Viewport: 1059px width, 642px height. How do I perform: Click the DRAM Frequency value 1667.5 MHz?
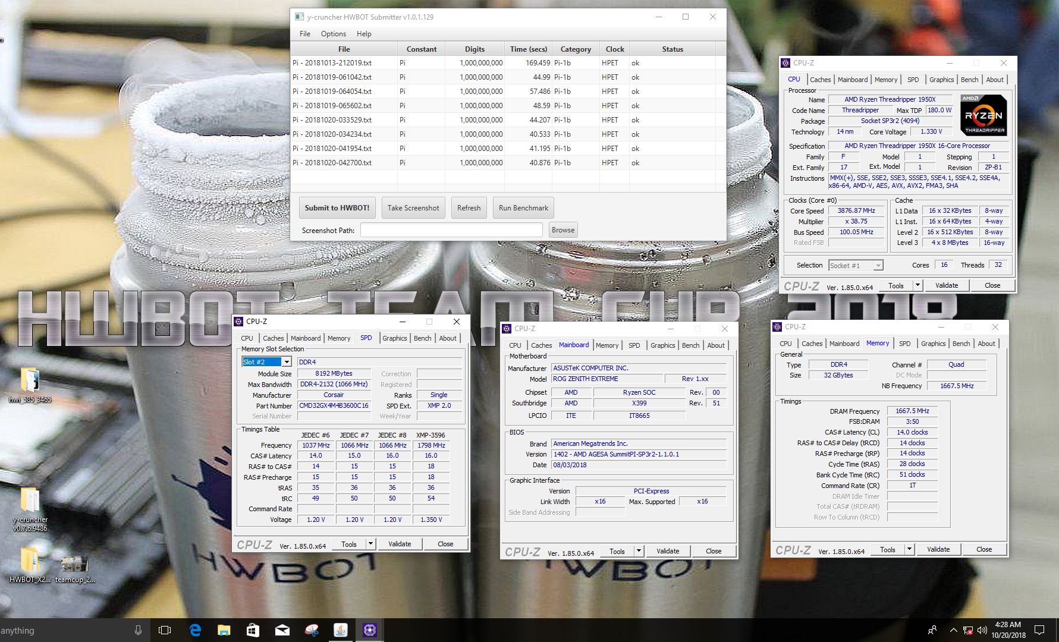click(912, 411)
